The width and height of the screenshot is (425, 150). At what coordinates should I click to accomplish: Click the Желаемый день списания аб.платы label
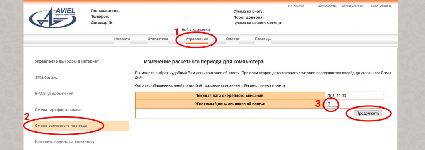click(x=230, y=104)
